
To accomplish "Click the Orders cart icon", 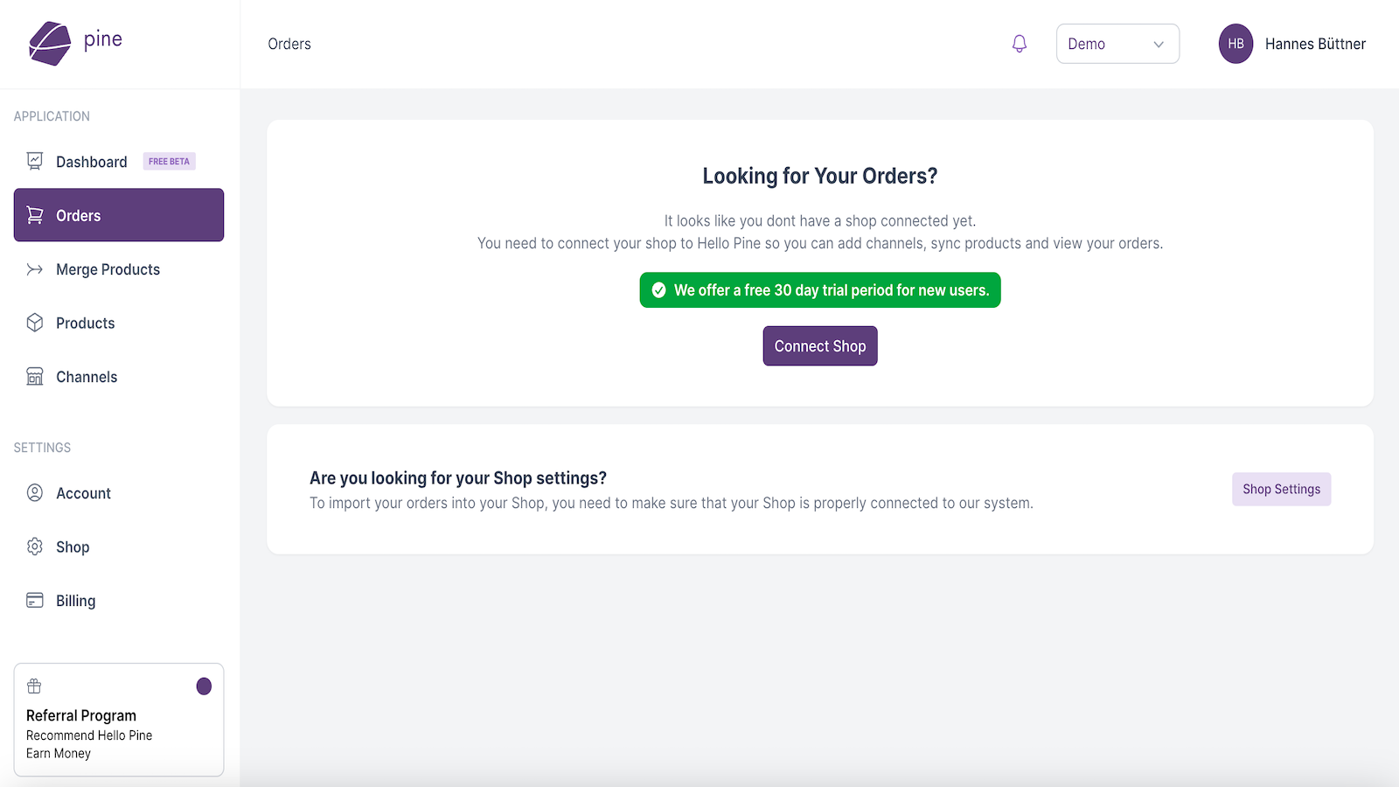I will click(x=35, y=215).
